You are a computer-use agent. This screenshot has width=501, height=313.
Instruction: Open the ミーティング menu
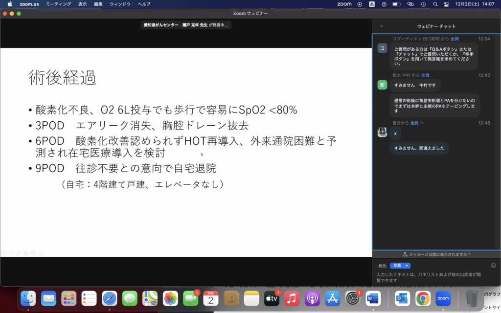click(x=58, y=4)
